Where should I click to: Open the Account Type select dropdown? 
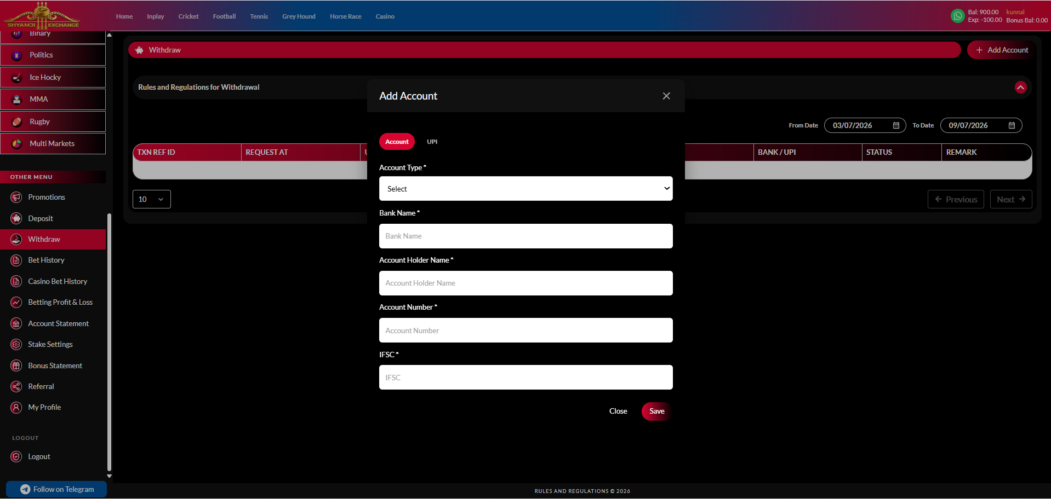(526, 189)
